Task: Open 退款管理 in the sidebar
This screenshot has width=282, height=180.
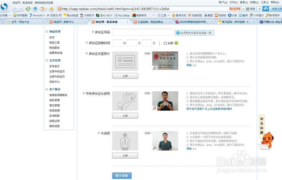Action: coord(54,100)
